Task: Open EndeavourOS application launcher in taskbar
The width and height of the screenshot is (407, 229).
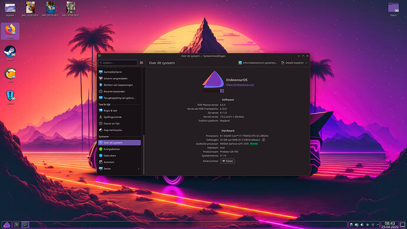Action: (x=6, y=225)
